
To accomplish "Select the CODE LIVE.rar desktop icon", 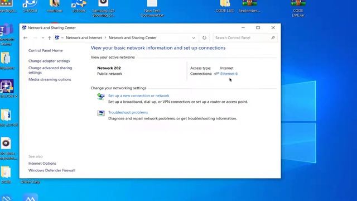I will coord(298,9).
